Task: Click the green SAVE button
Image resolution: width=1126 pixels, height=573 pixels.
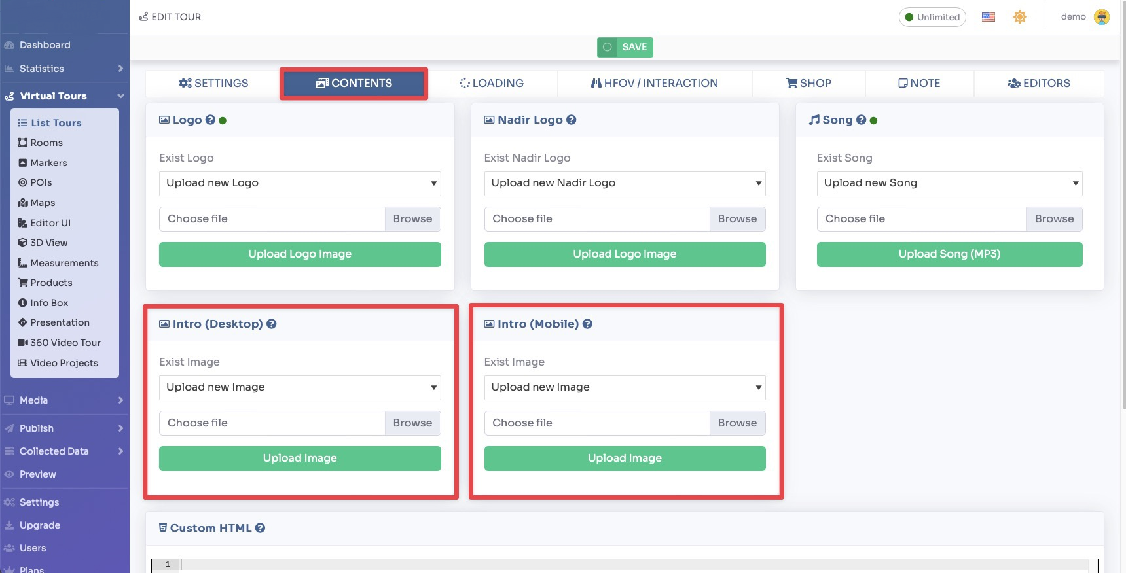Action: 625,47
